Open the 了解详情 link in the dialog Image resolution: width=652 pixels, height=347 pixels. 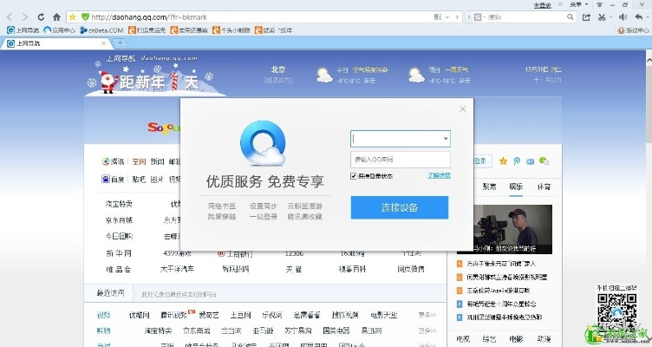point(439,176)
